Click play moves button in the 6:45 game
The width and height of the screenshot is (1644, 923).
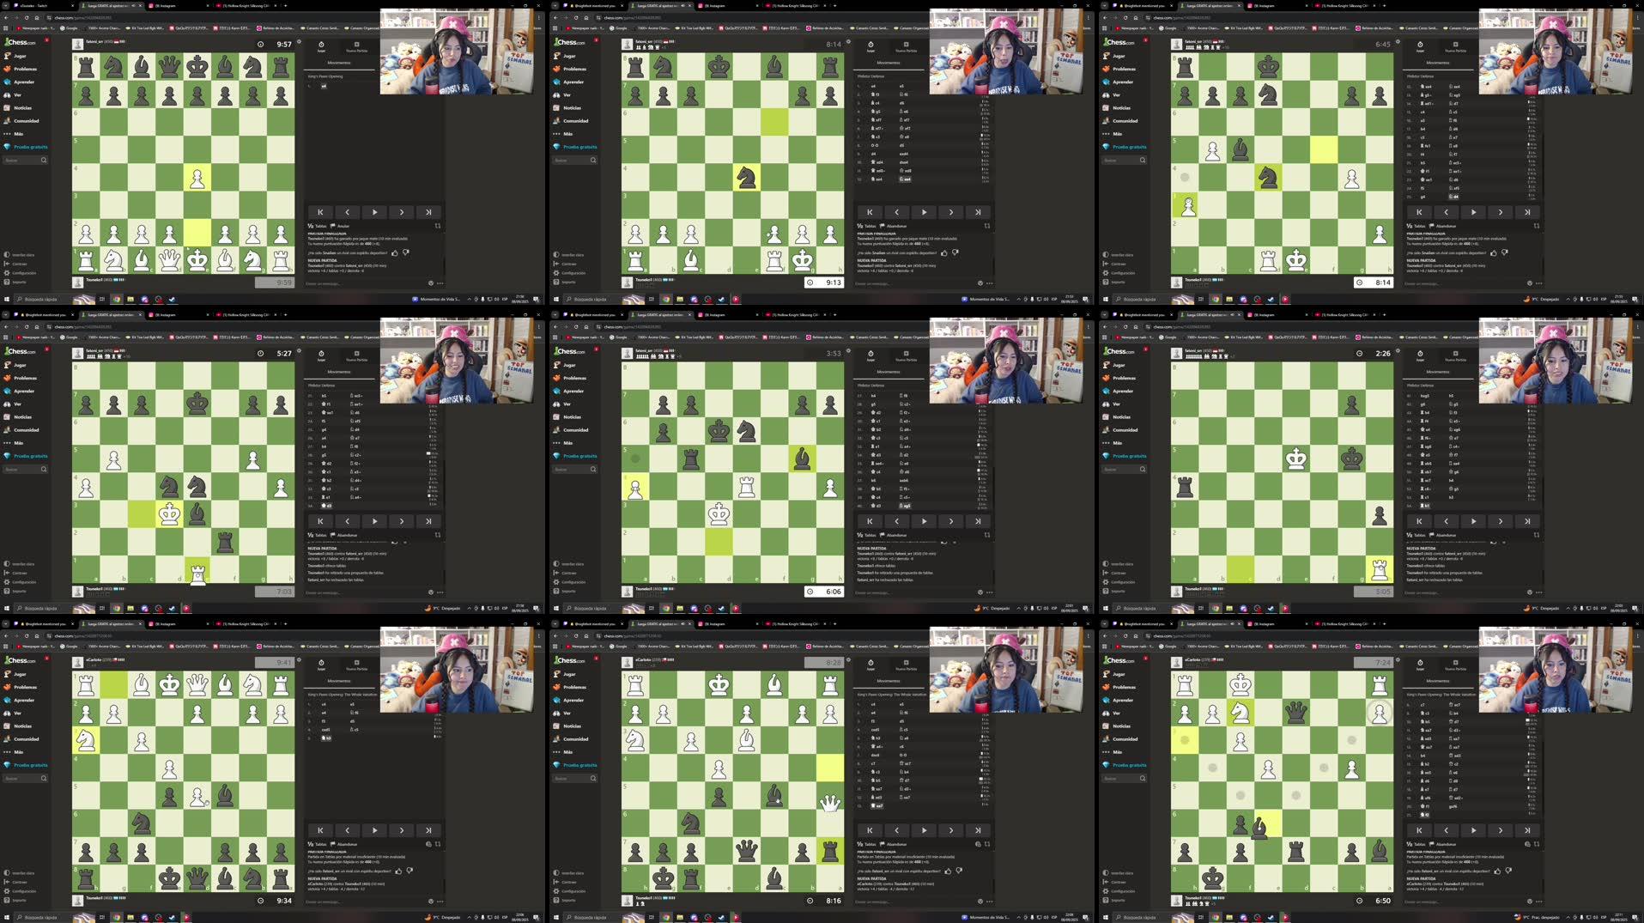click(x=1473, y=212)
